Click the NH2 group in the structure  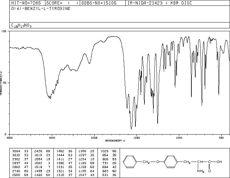click(201, 171)
